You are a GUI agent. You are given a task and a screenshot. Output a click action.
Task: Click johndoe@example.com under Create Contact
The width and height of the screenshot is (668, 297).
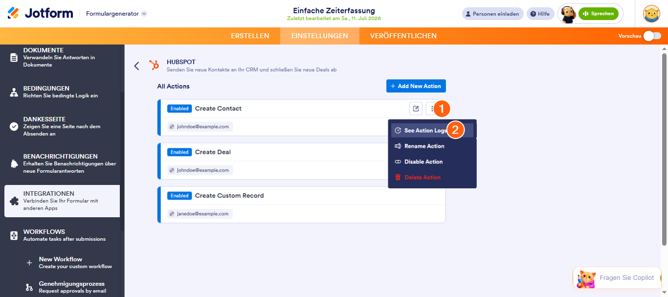coord(200,127)
